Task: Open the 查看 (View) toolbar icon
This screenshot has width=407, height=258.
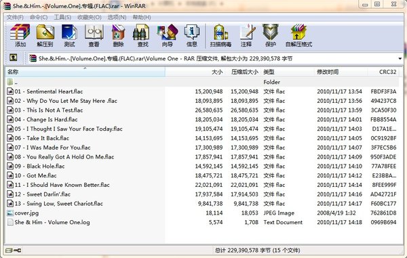Action: click(94, 32)
